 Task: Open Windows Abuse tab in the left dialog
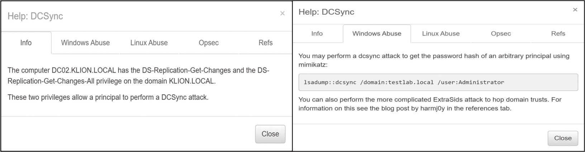pyautogui.click(x=85, y=43)
